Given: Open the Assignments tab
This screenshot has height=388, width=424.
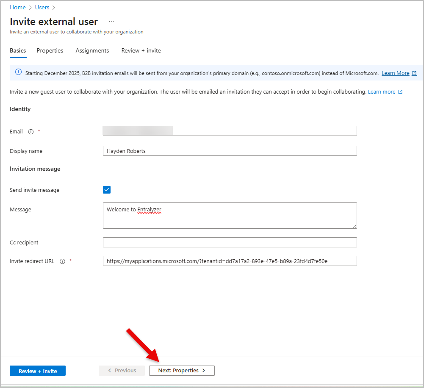Looking at the screenshot, I should tap(92, 50).
